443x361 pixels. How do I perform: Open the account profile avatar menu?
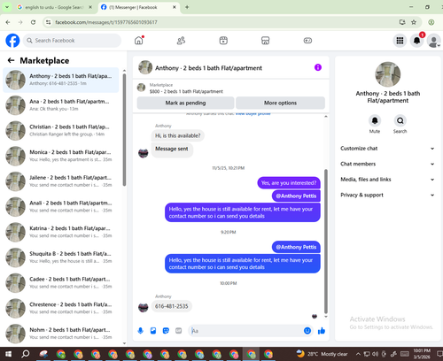433,41
